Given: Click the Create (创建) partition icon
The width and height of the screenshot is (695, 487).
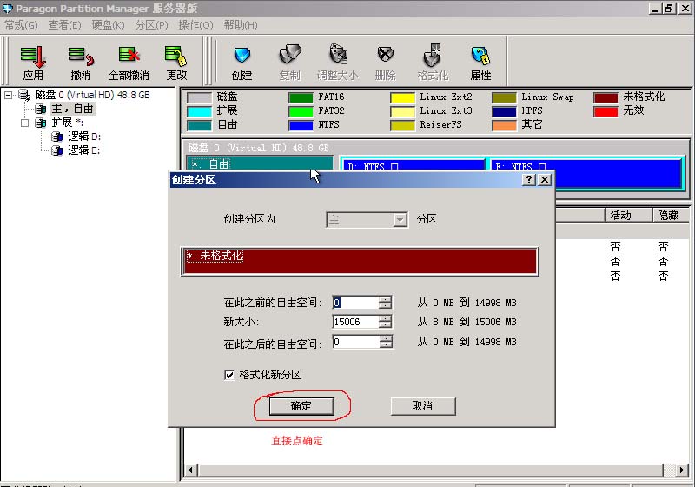Looking at the screenshot, I should (242, 55).
